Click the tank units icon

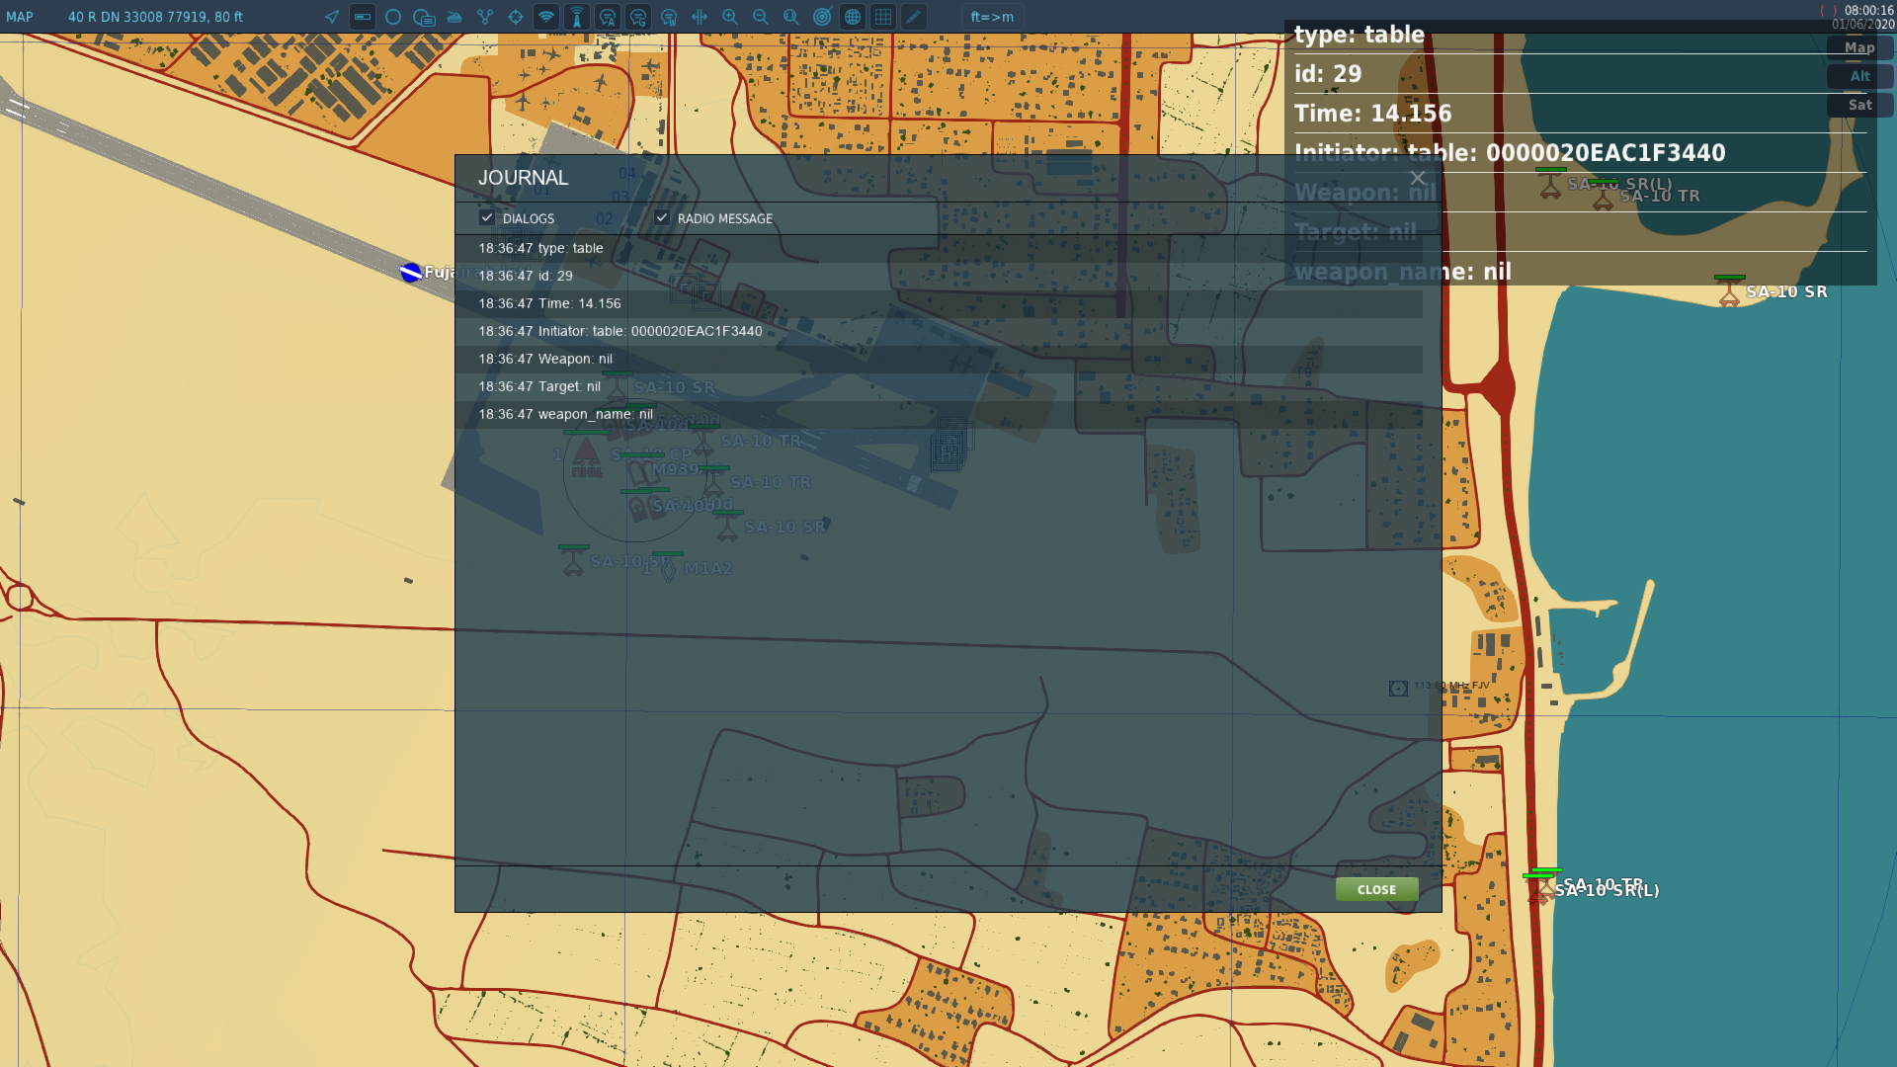[454, 17]
